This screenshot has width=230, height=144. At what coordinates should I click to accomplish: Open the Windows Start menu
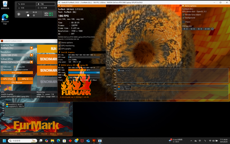(4, 141)
